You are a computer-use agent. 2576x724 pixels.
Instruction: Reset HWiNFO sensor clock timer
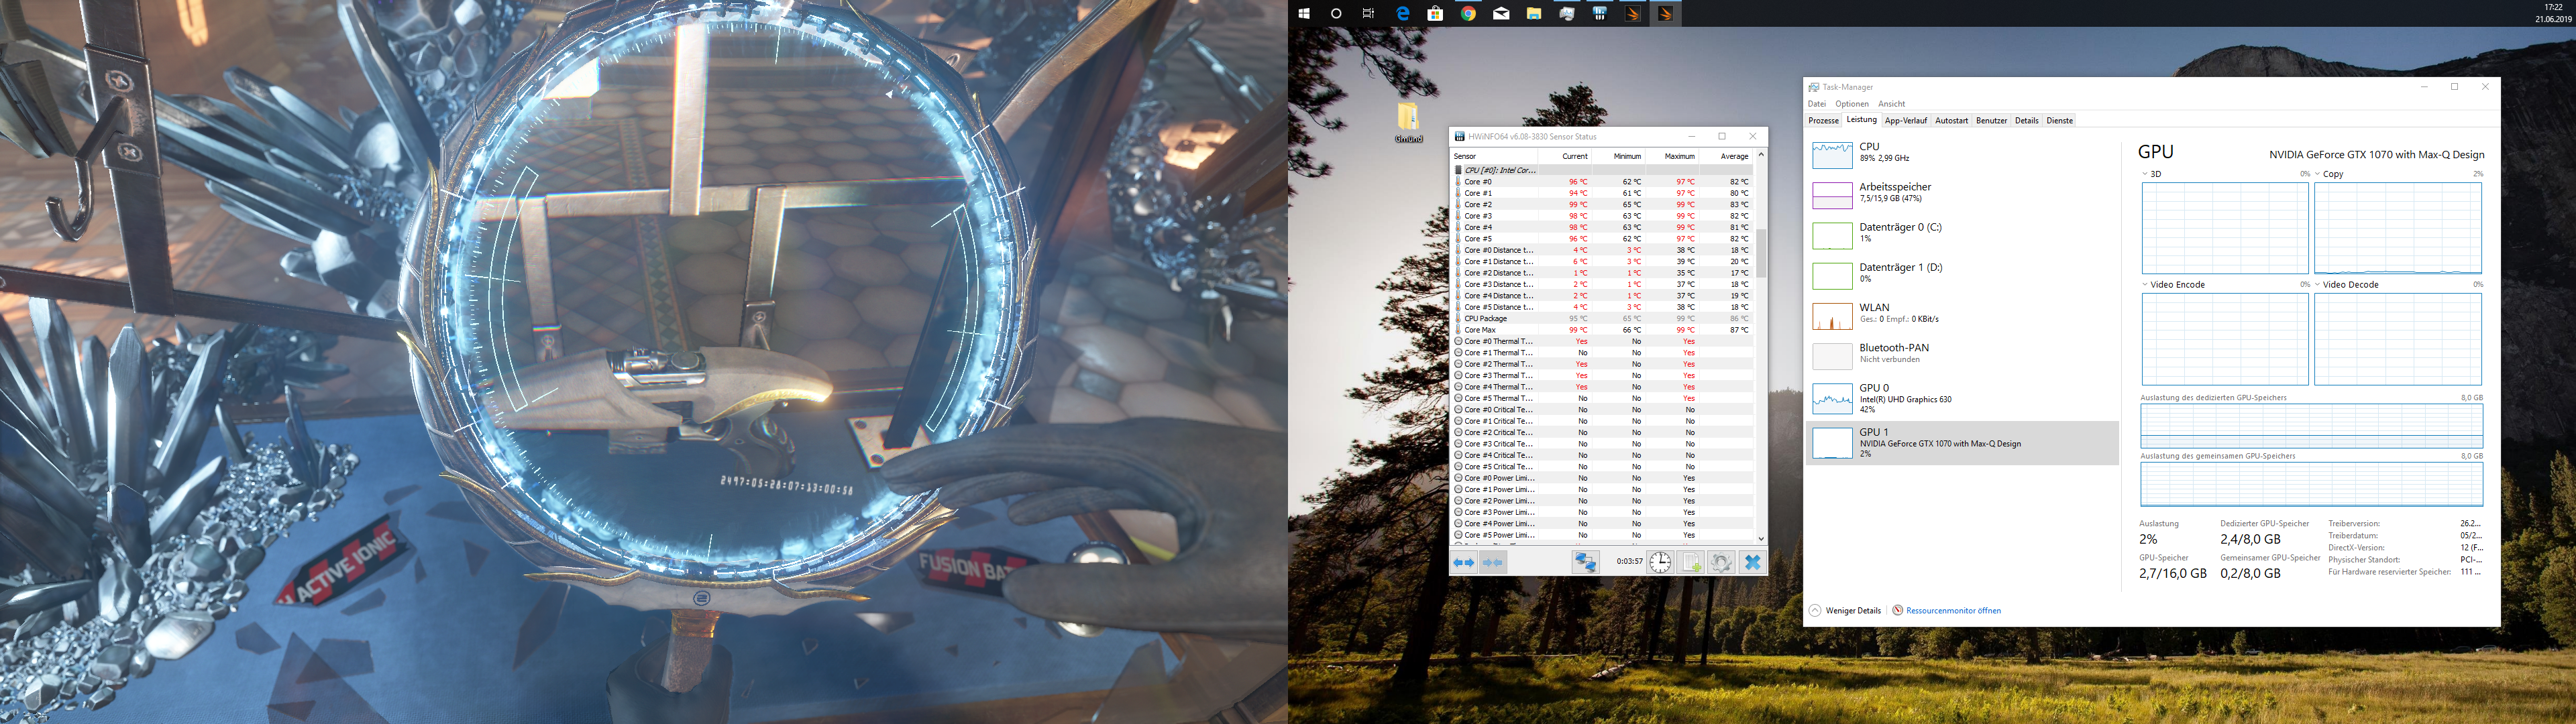coord(1660,563)
